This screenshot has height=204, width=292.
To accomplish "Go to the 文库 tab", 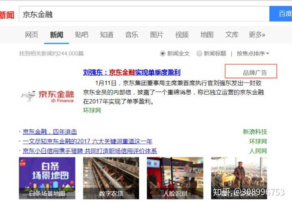I will [232, 34].
